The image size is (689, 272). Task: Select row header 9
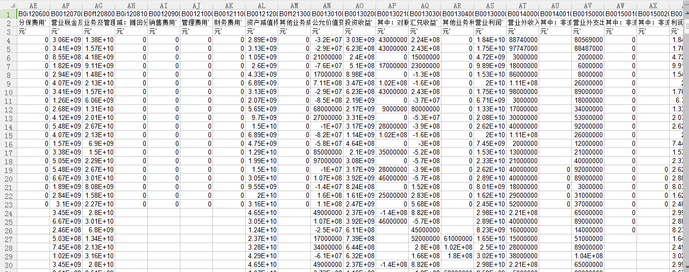[9, 83]
